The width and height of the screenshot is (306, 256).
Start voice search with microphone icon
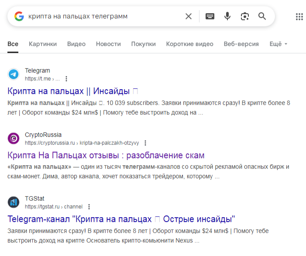(227, 16)
